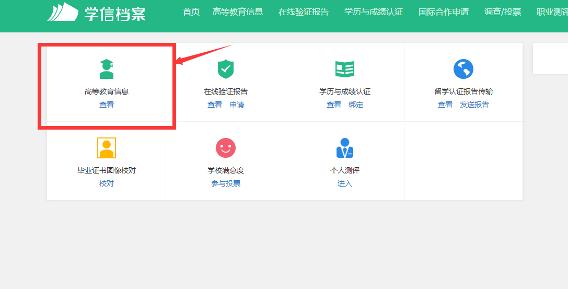Click 绑定 link under 学历与成绩认证
The image size is (568, 289).
point(356,105)
